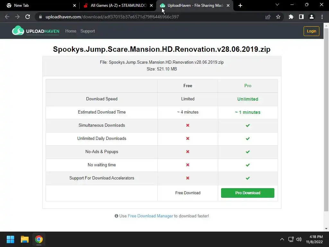The height and width of the screenshot is (247, 329).
Task: Click the File: Spookys.Jump.Scare.Mansion line
Action: [162, 62]
